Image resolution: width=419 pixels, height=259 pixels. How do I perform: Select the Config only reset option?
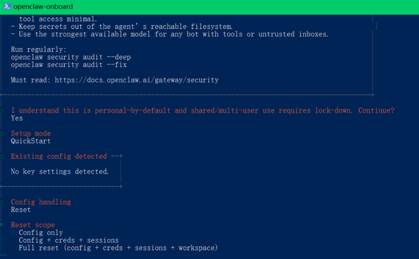point(41,233)
